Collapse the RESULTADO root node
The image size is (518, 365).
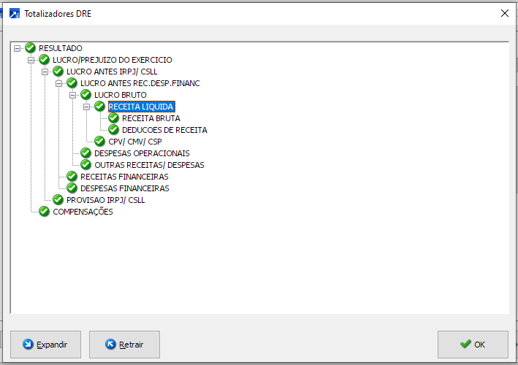click(18, 48)
